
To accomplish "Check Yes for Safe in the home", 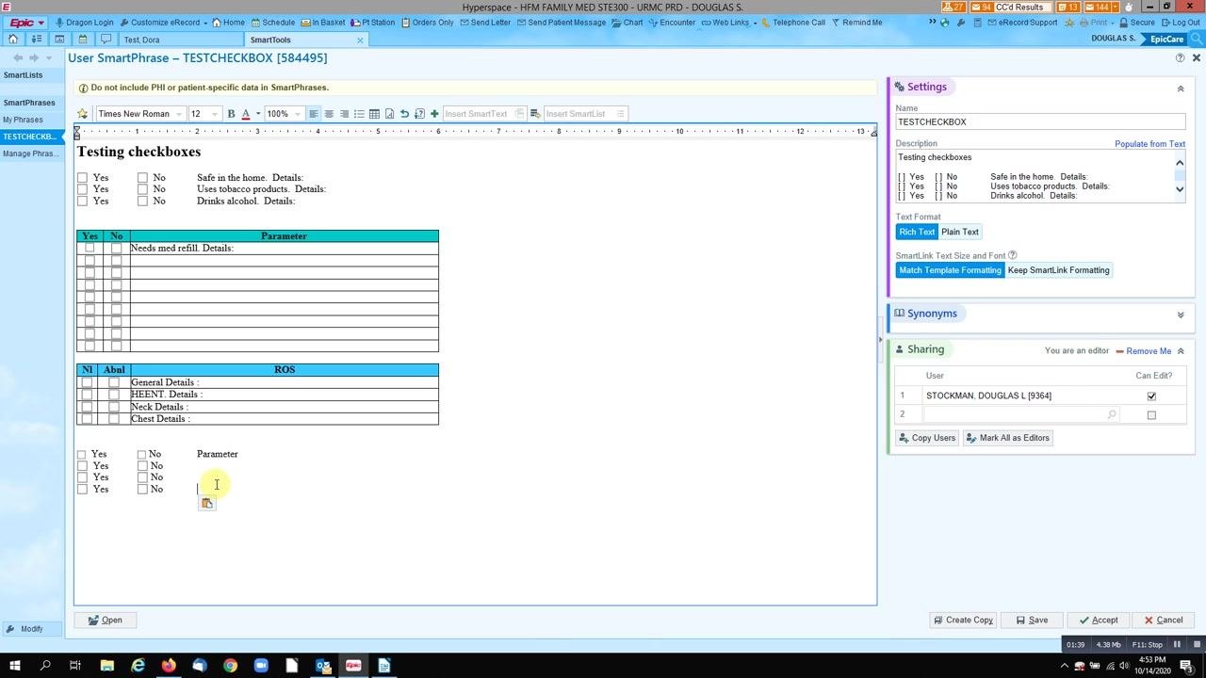I will (82, 177).
